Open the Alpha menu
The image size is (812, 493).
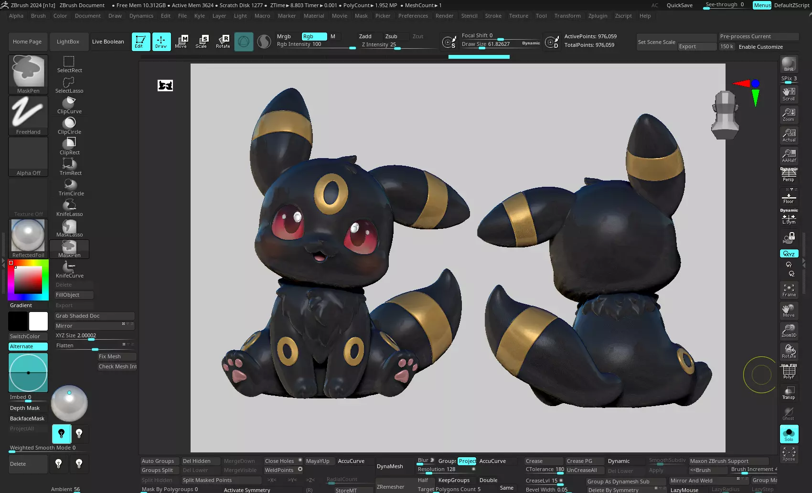coord(16,16)
